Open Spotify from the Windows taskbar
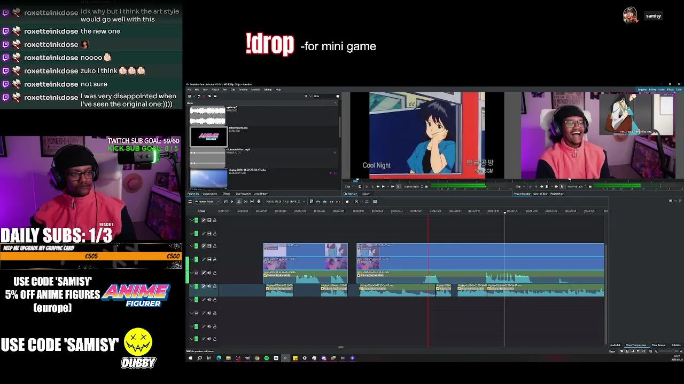The width and height of the screenshot is (684, 384). point(267,358)
